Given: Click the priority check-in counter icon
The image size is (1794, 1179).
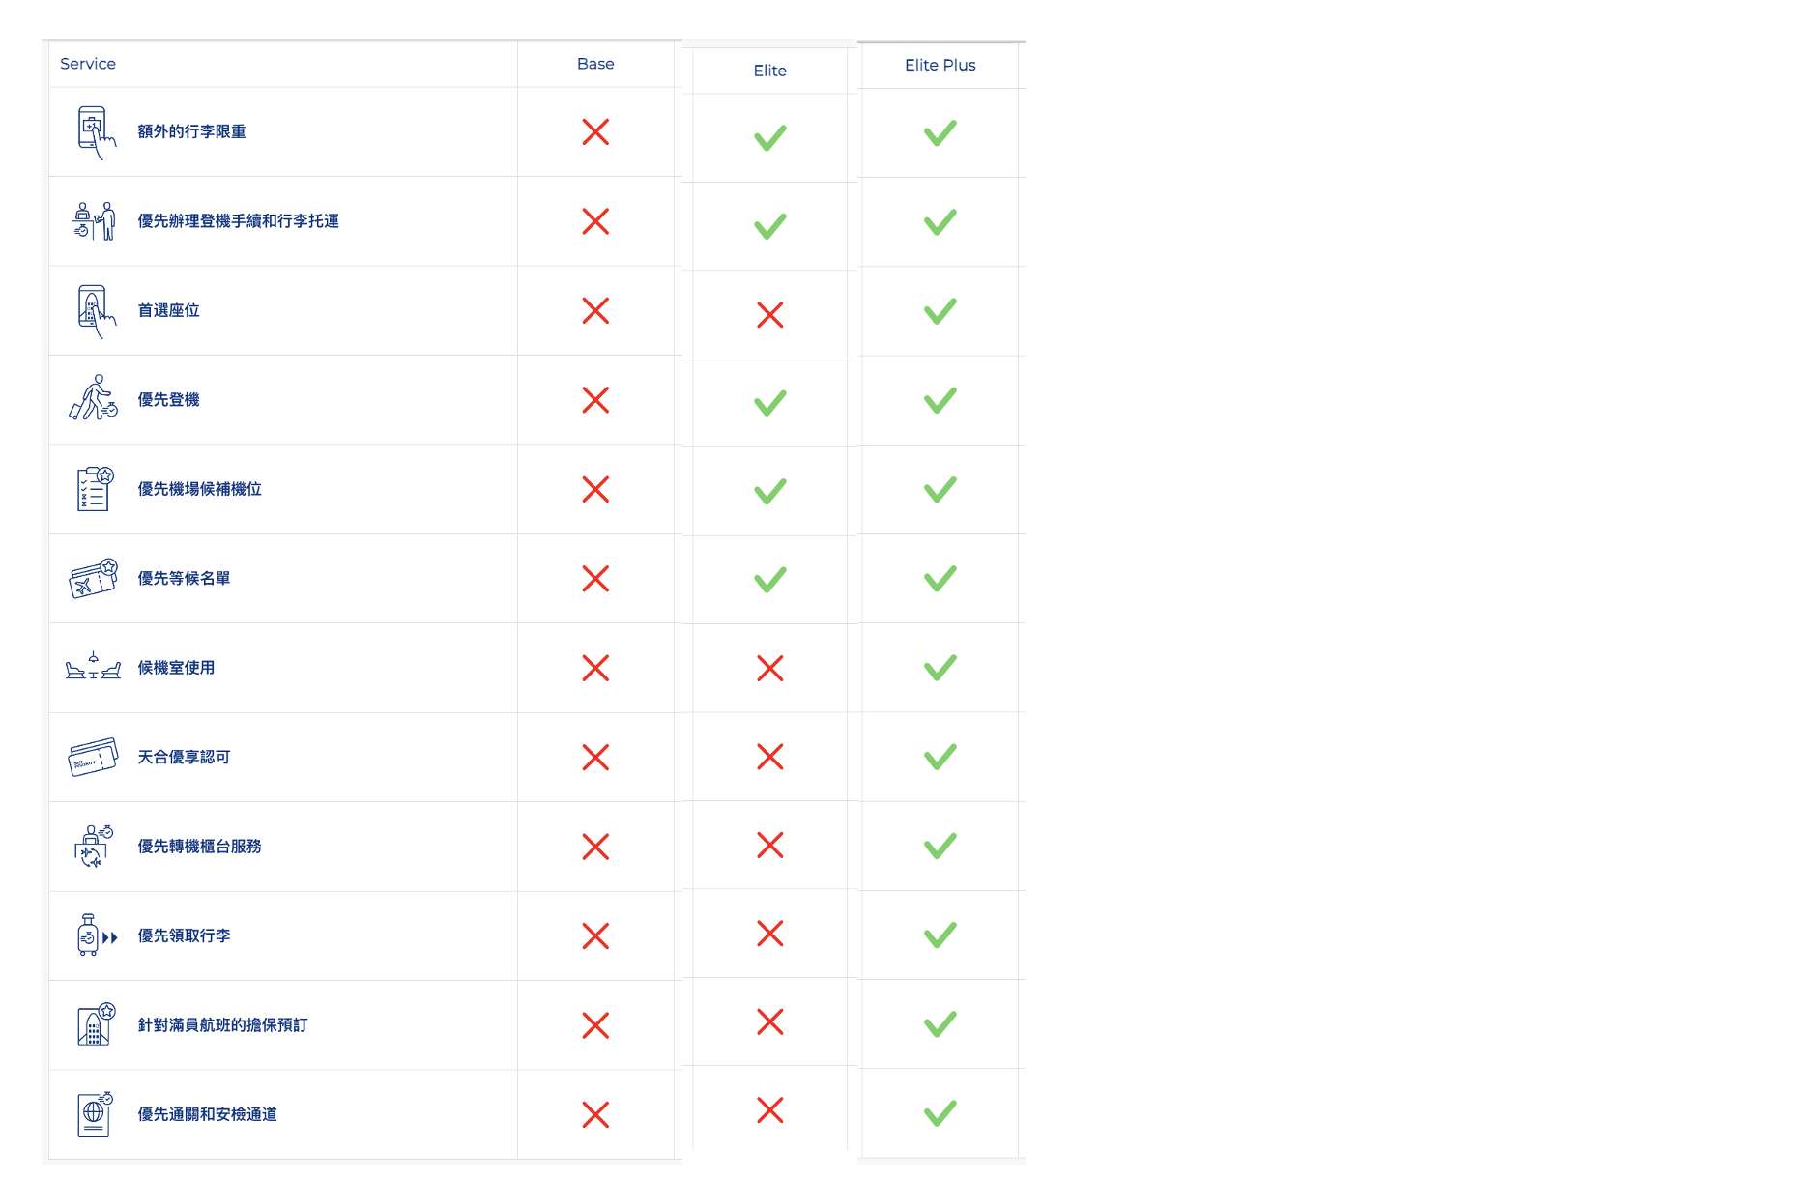Looking at the screenshot, I should point(94,221).
